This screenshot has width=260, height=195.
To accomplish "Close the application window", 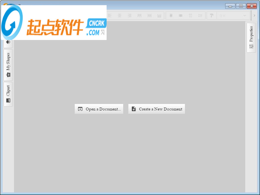I will pos(252,6).
